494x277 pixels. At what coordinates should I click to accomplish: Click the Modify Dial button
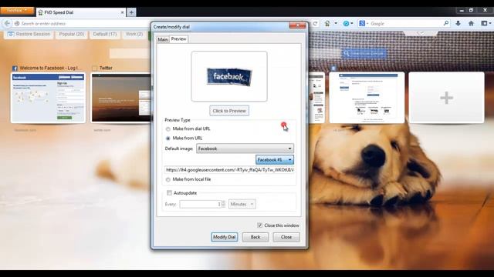pyautogui.click(x=225, y=237)
